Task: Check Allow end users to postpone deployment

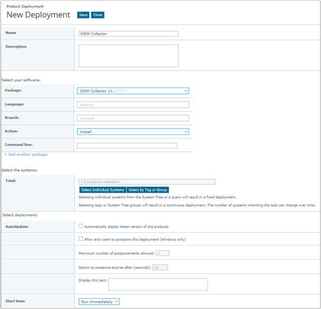Action: (81, 238)
